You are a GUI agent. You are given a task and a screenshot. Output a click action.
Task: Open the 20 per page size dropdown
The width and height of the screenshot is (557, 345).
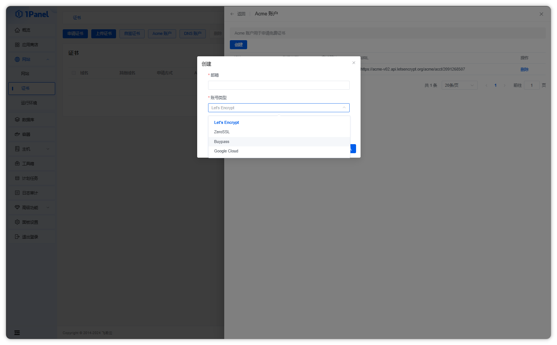[459, 85]
